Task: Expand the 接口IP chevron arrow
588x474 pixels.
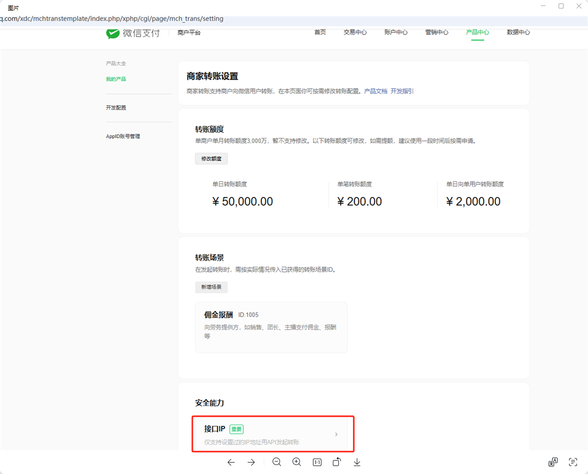Action: click(336, 435)
